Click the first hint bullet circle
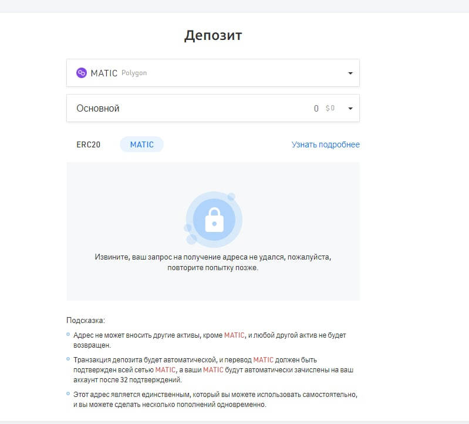This screenshot has height=424, width=469. point(68,335)
